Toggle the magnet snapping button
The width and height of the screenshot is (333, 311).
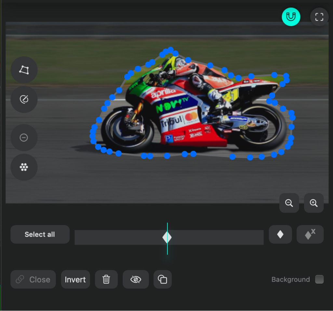point(291,17)
